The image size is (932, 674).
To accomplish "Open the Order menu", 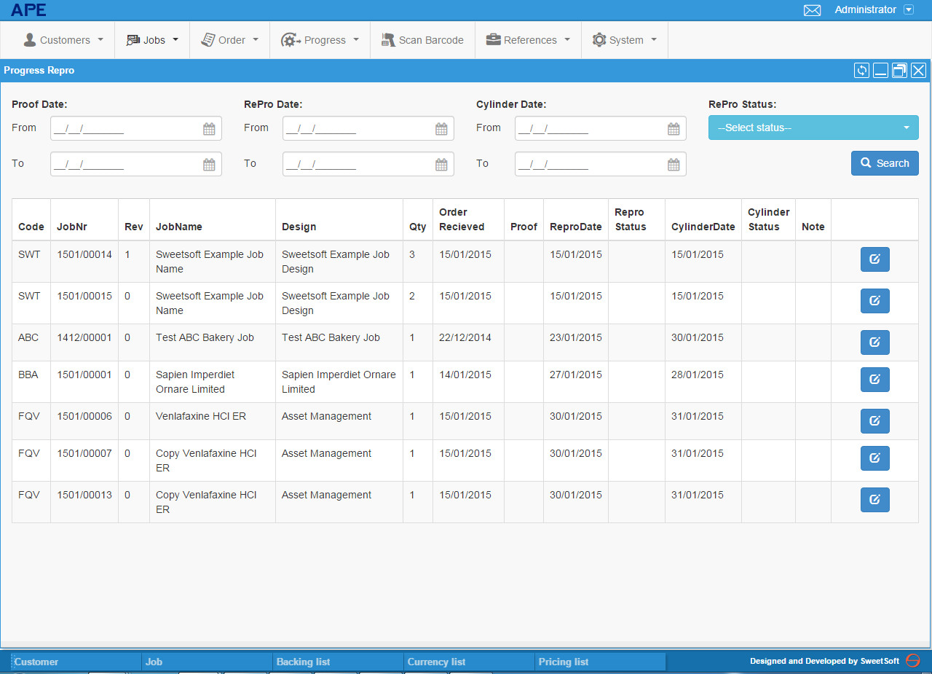I will 229,40.
